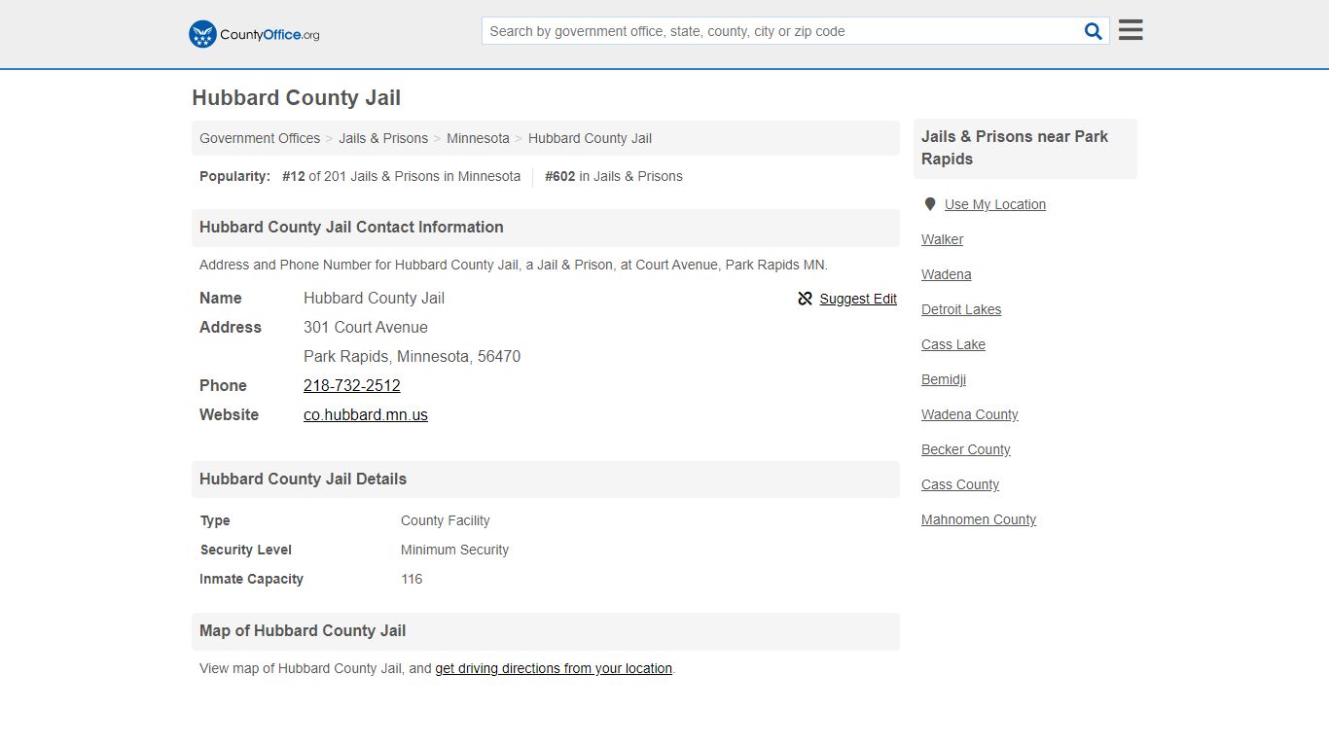Click the County Facility type value
The image size is (1329, 747).
pyautogui.click(x=446, y=520)
